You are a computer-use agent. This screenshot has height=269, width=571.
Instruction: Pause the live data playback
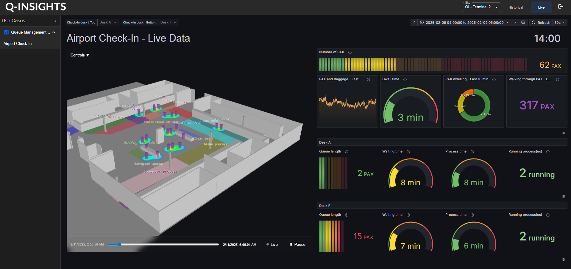(297, 245)
